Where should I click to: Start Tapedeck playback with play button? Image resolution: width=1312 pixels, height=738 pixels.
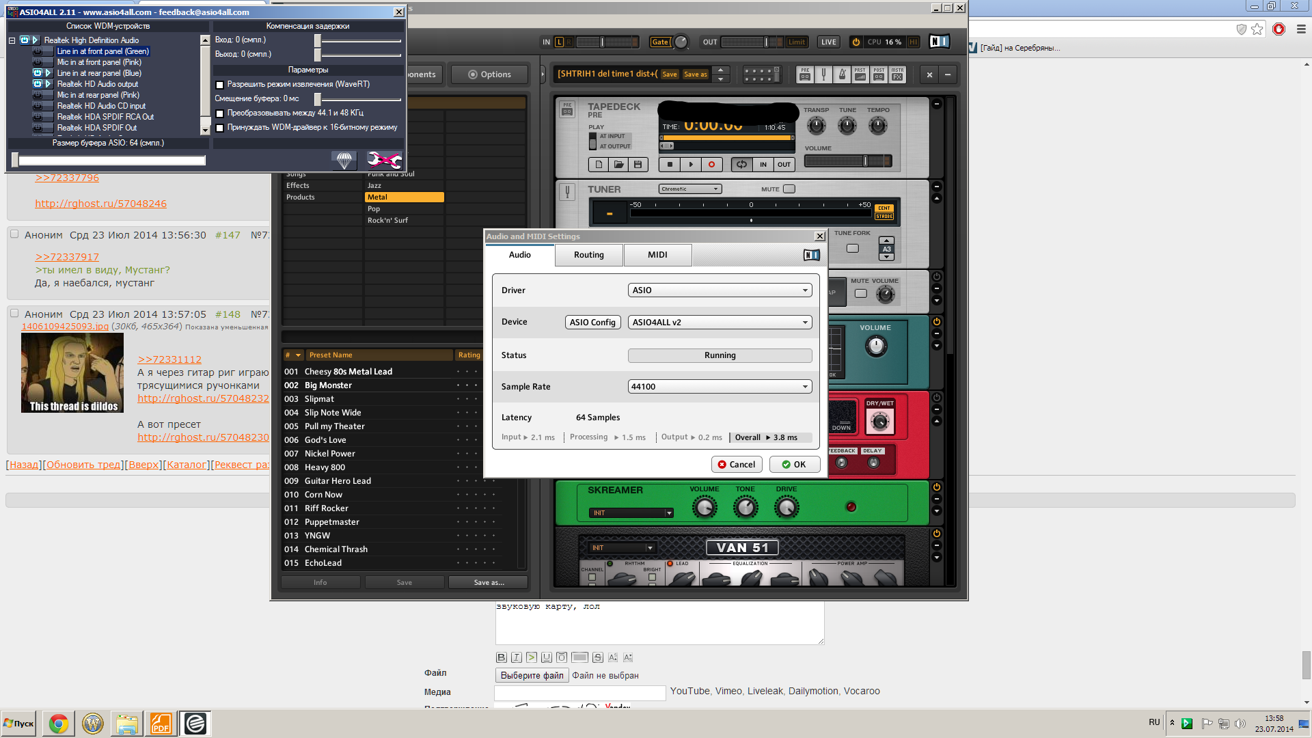pyautogui.click(x=691, y=165)
